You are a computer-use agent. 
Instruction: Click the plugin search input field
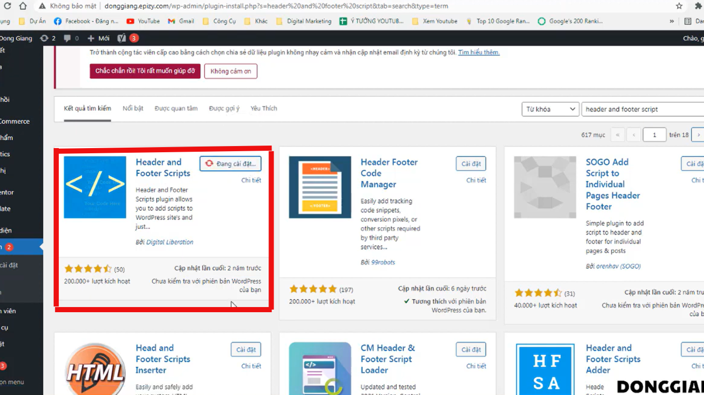(643, 109)
